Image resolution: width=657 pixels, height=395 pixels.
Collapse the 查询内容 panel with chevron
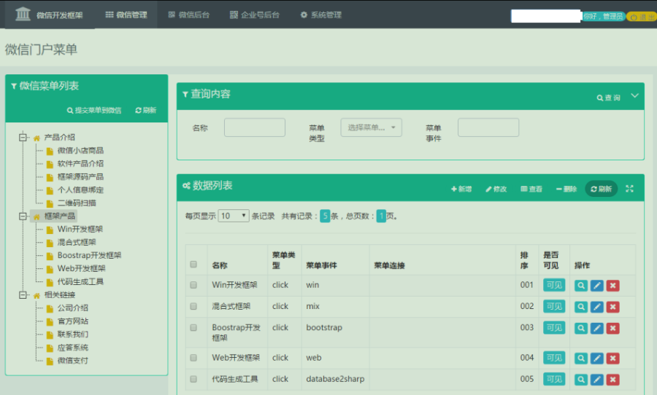click(634, 95)
